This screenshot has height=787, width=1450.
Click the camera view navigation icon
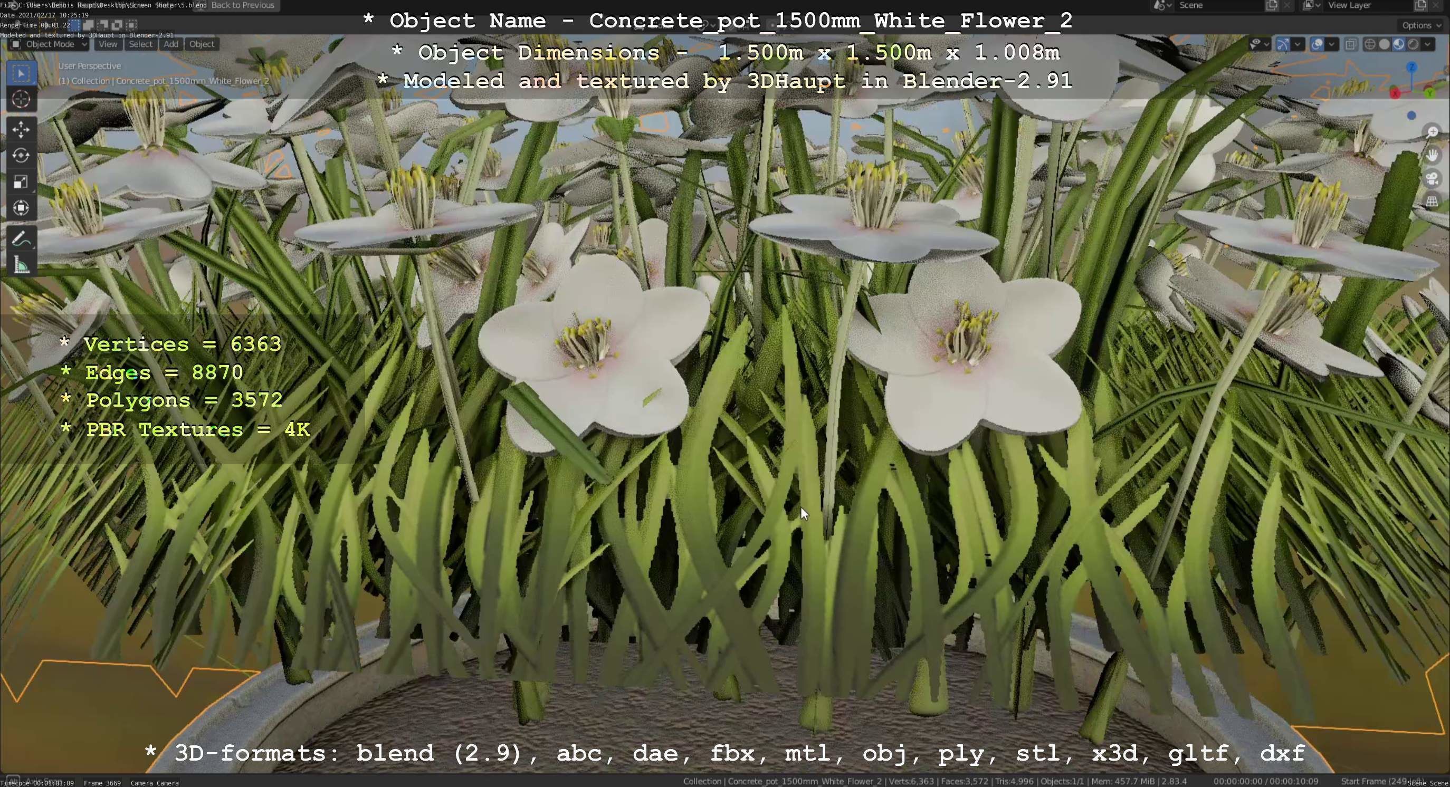point(1432,179)
